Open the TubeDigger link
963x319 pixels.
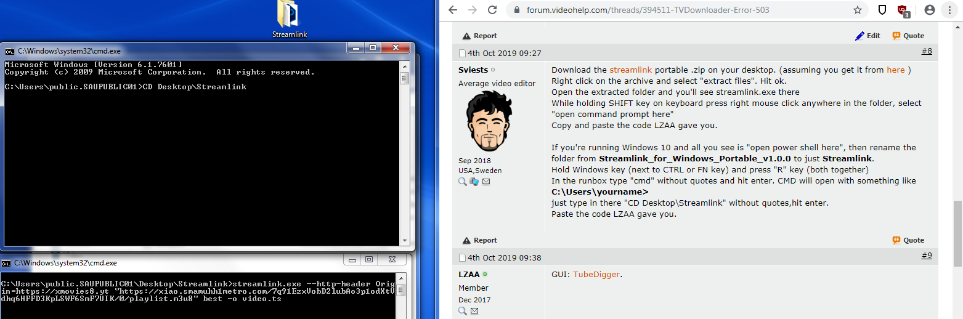click(x=596, y=274)
